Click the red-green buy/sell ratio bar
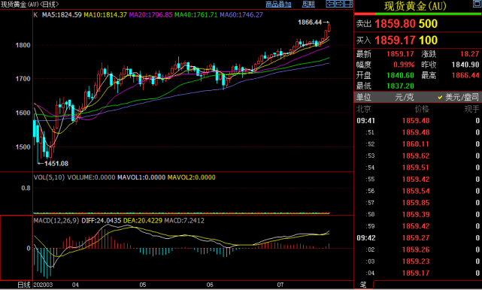The height and width of the screenshot is (290, 482). (x=418, y=14)
